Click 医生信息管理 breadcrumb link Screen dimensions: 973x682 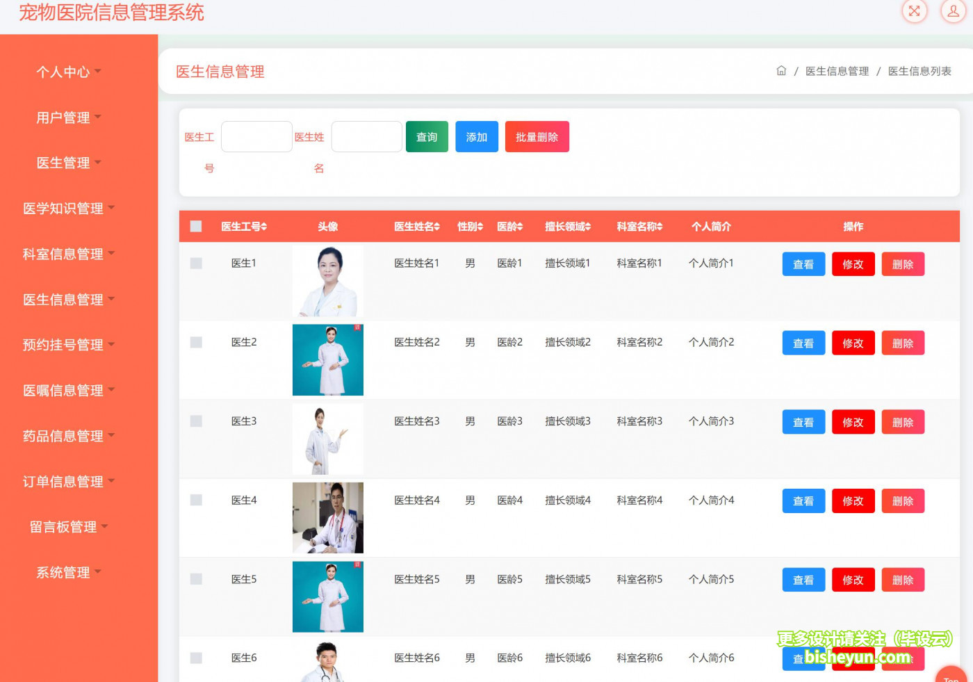[837, 71]
